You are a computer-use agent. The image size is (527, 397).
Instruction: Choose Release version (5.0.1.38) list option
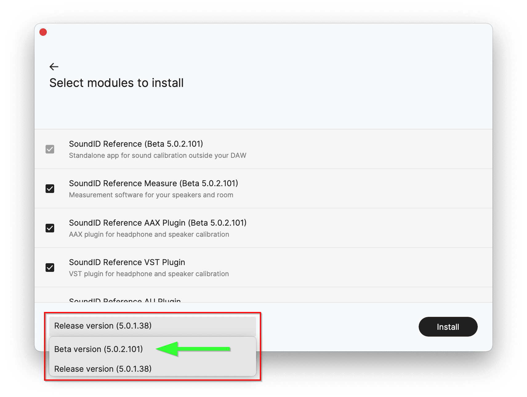[x=153, y=369]
